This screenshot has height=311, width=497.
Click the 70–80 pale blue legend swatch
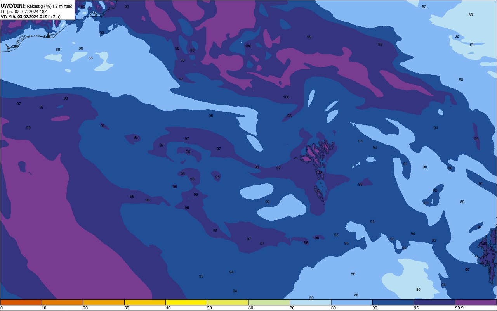(310, 302)
